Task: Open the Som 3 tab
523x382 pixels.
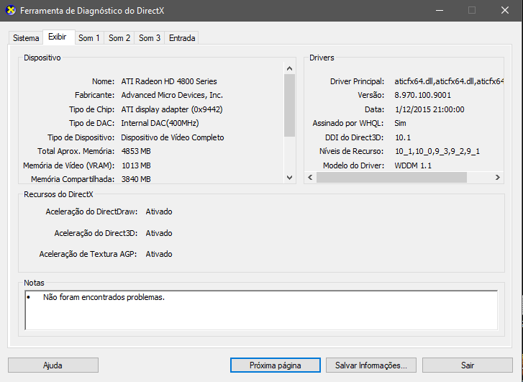Action: pos(150,38)
